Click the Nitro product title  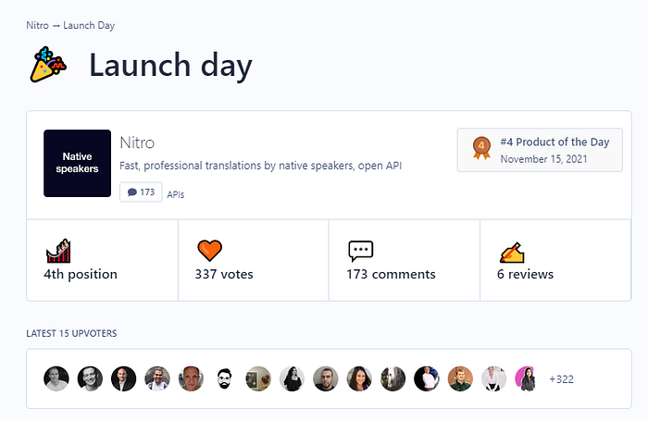pos(137,142)
